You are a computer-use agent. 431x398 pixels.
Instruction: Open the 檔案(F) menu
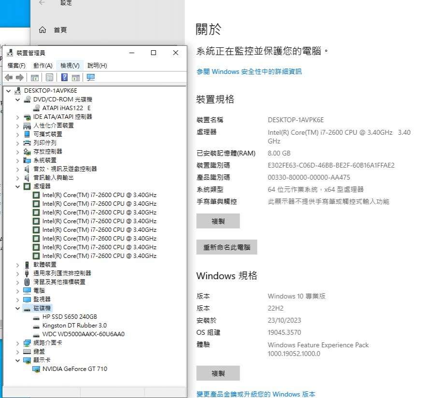tap(16, 65)
